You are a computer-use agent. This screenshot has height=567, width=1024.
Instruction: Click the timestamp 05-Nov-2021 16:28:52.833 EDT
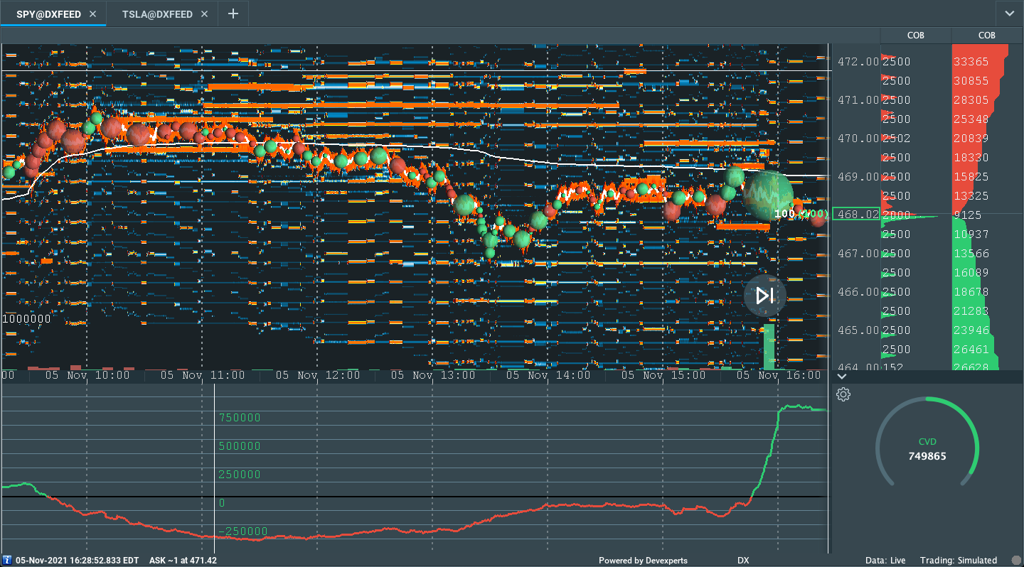tap(78, 561)
